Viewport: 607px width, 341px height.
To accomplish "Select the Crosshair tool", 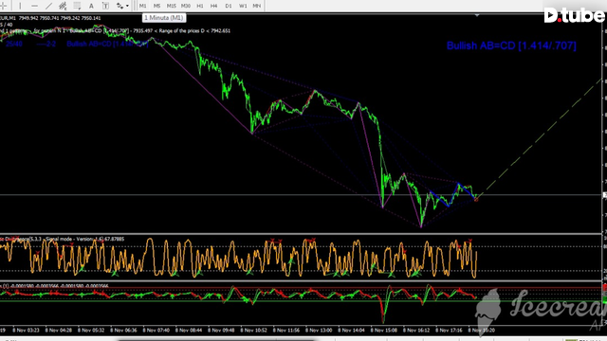I will [x=4, y=6].
